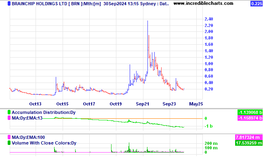The height and width of the screenshot is (159, 263).
Task: Click the magenta MA:Dy:EMA:100 legend marker
Action: (9, 137)
